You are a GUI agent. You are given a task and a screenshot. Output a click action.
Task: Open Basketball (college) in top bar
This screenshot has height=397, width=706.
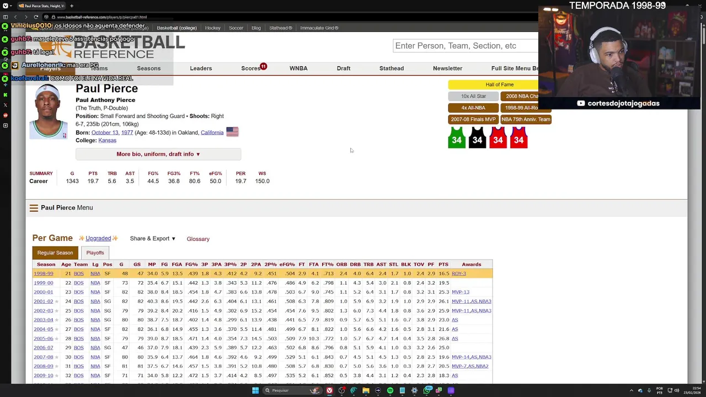176,28
